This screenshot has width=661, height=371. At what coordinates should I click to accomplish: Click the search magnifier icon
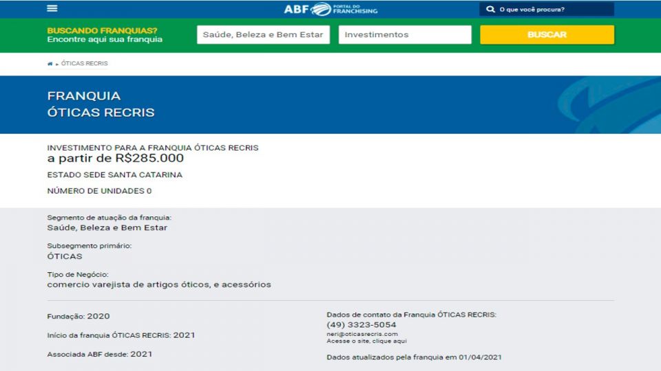tap(490, 9)
